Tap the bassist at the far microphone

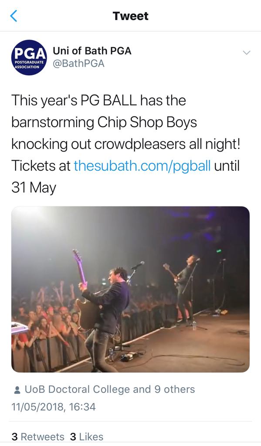coord(185,287)
